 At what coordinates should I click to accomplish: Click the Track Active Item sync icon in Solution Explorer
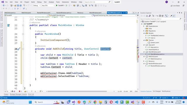pos(157,16)
